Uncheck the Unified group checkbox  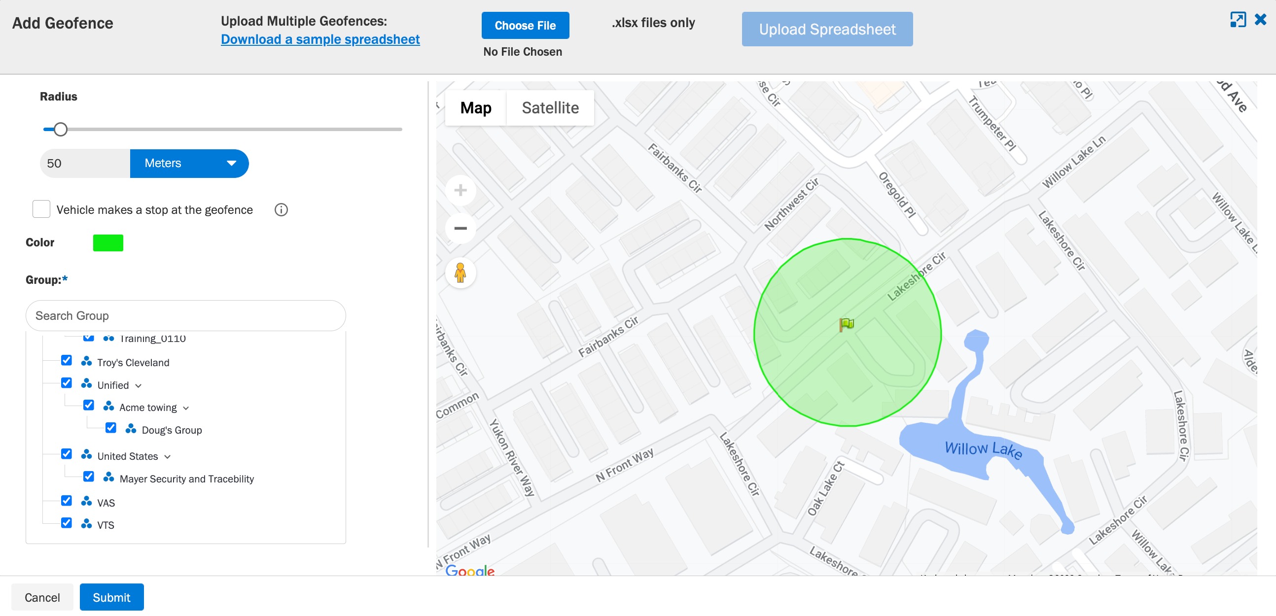67,383
